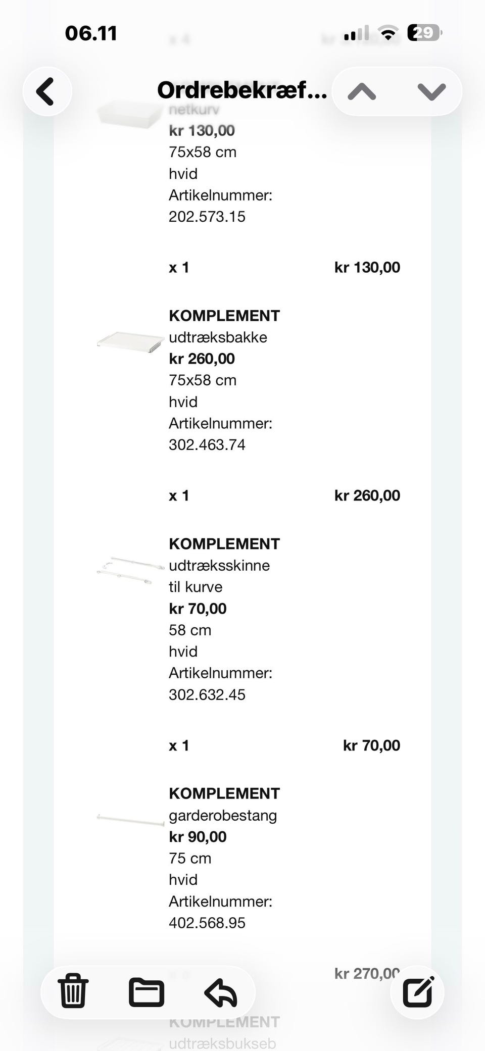The height and width of the screenshot is (1051, 485).
Task: Tap article number 202.573.15
Action: pyautogui.click(x=207, y=217)
